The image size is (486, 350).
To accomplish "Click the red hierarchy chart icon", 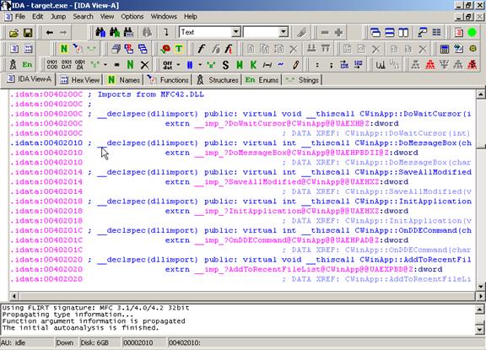I will (x=430, y=65).
